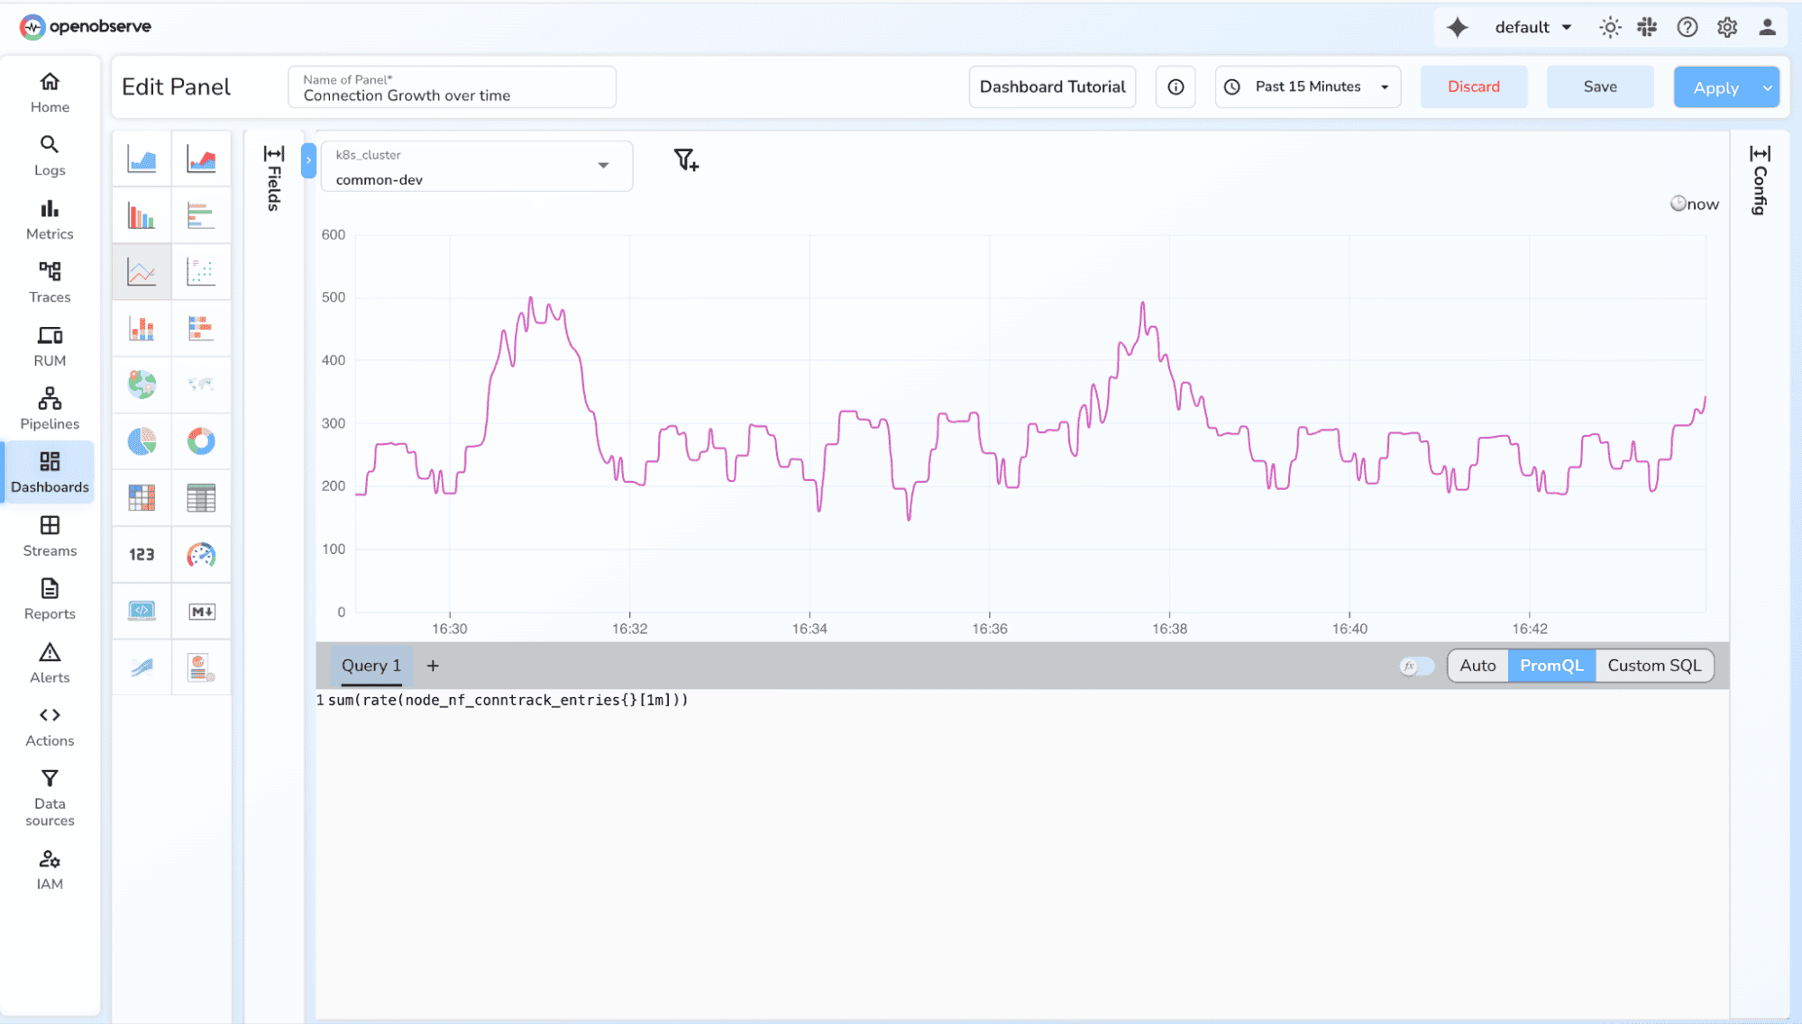1802x1025 pixels.
Task: Click the add filter funnel icon
Action: click(687, 162)
